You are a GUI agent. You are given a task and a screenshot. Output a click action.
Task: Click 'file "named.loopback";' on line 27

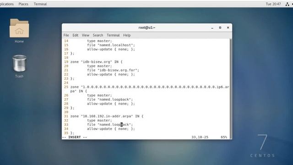coord(110,99)
